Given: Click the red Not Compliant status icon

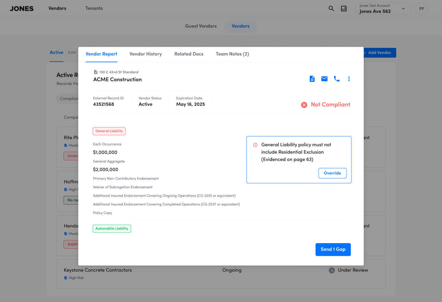Looking at the screenshot, I should (304, 105).
